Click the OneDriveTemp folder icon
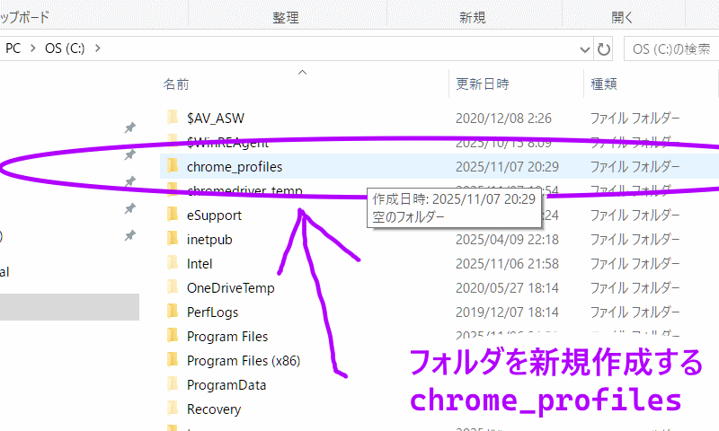Viewport: 719px width, 431px height. pyautogui.click(x=173, y=288)
